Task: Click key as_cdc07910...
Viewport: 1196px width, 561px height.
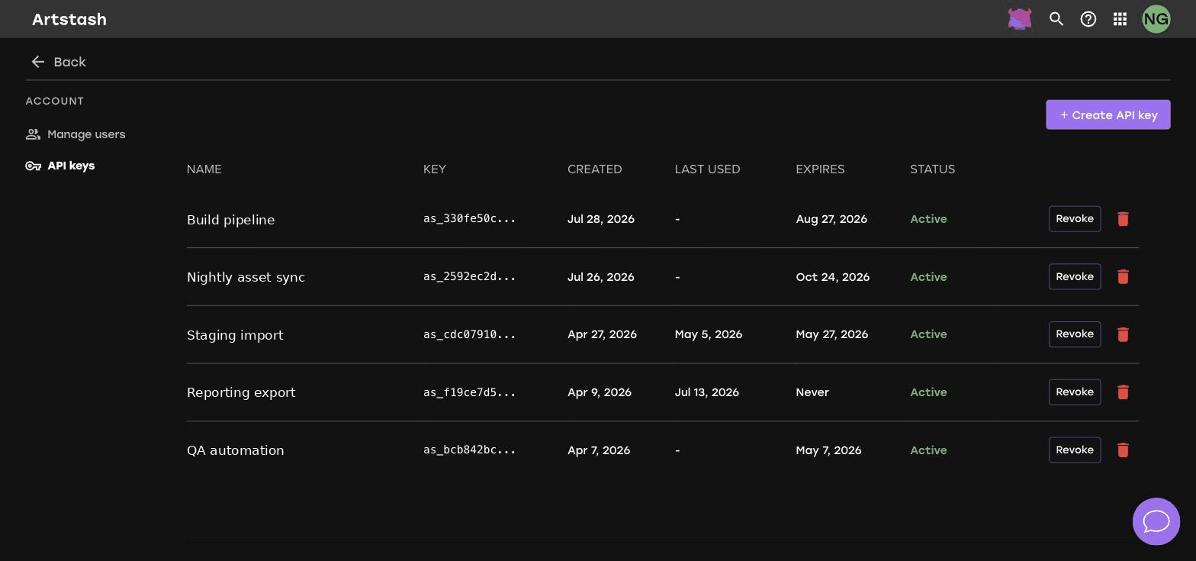Action: [x=470, y=334]
